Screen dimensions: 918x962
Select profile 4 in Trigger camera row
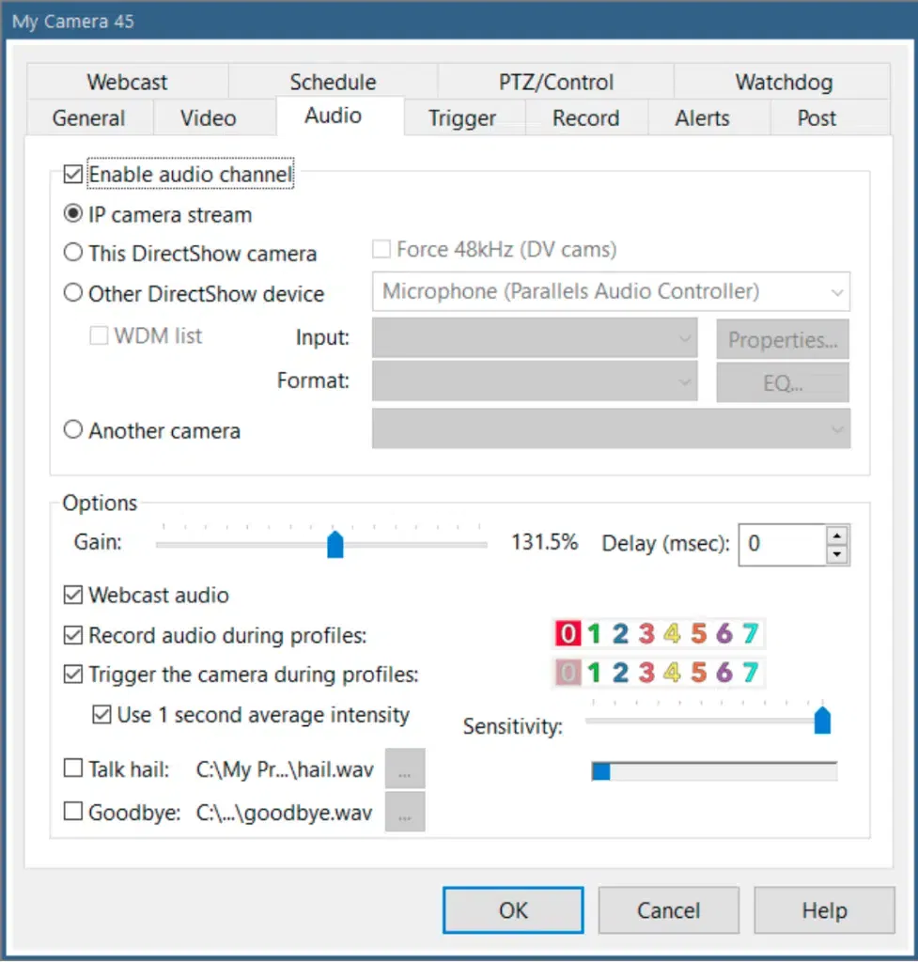672,673
